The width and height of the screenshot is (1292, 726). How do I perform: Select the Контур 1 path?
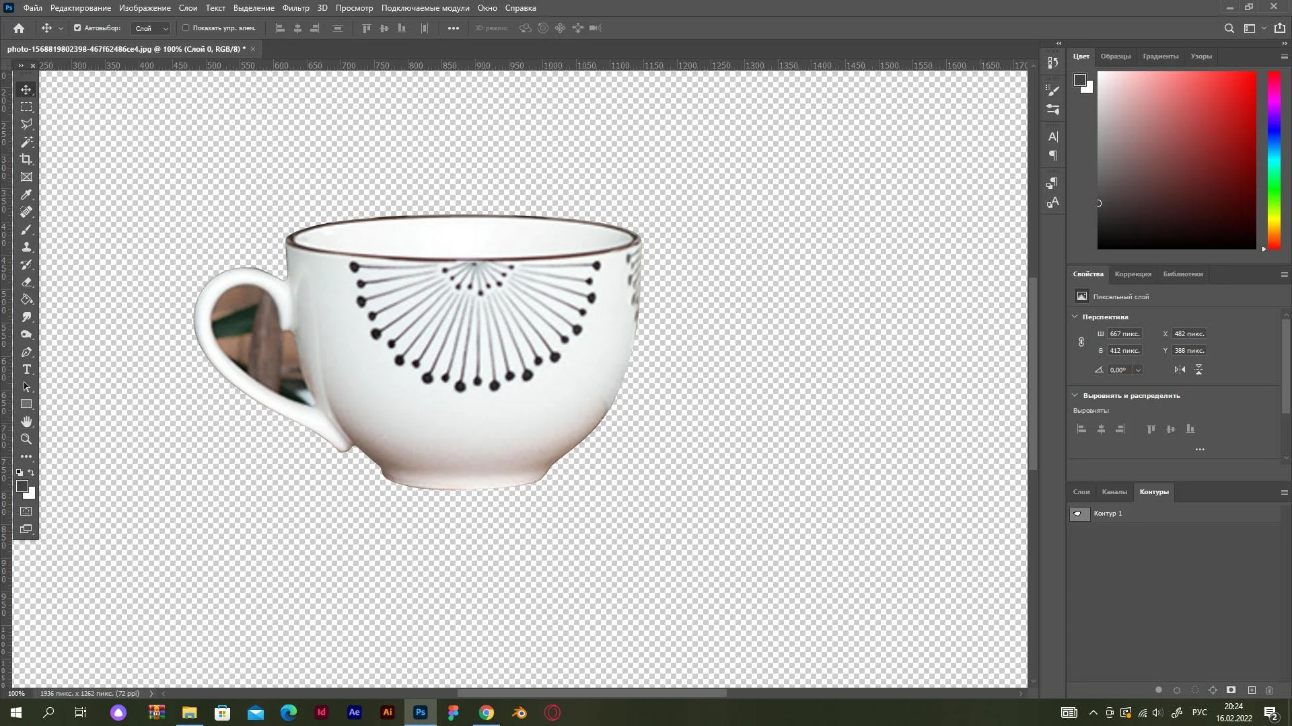point(1108,514)
